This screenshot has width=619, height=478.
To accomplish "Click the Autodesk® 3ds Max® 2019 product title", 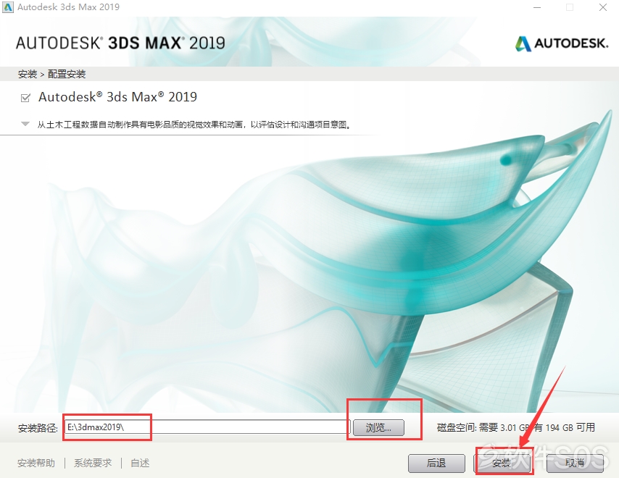I will click(x=117, y=97).
